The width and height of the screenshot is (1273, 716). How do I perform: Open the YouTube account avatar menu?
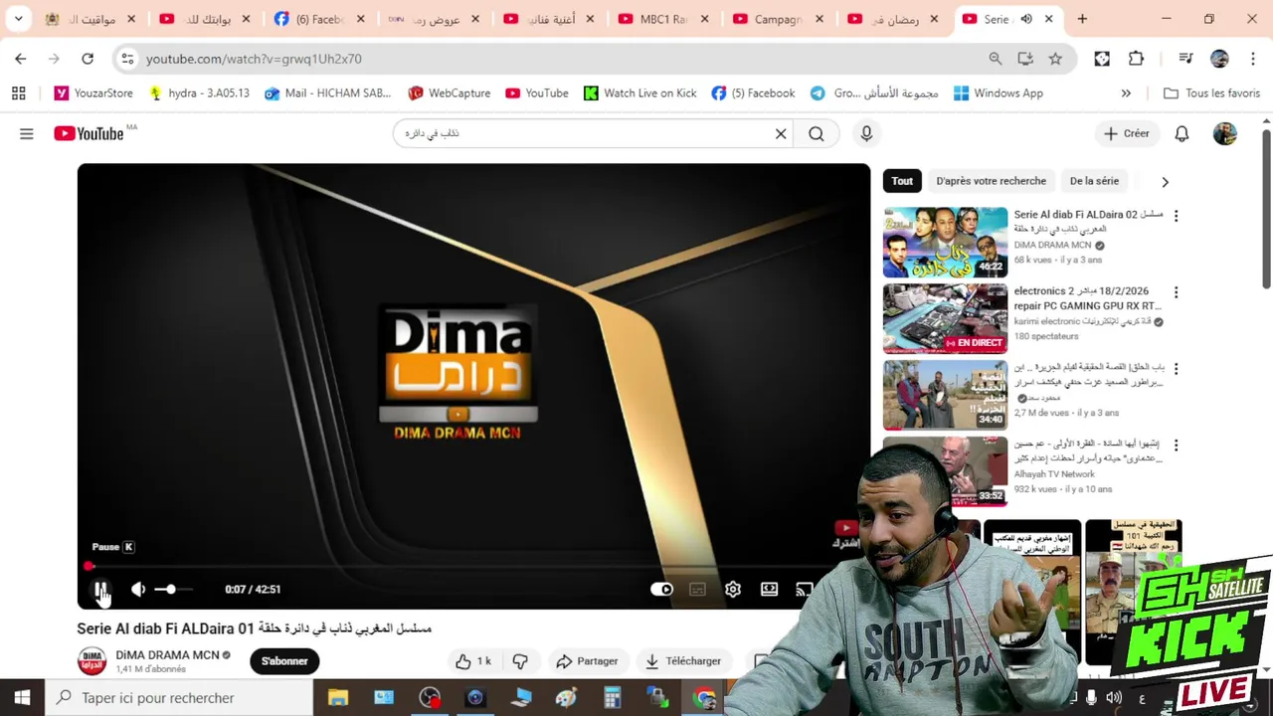1225,133
